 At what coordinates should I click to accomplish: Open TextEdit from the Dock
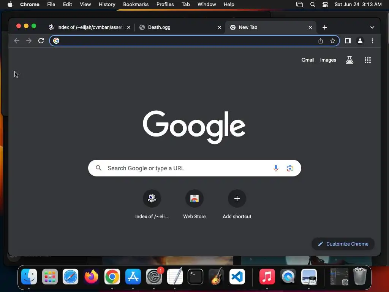pos(175,277)
